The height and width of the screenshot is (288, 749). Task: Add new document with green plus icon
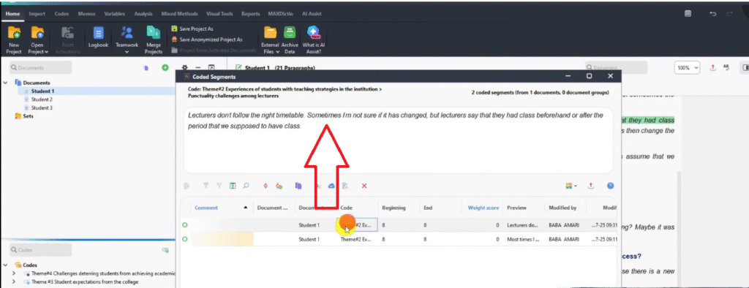click(165, 68)
